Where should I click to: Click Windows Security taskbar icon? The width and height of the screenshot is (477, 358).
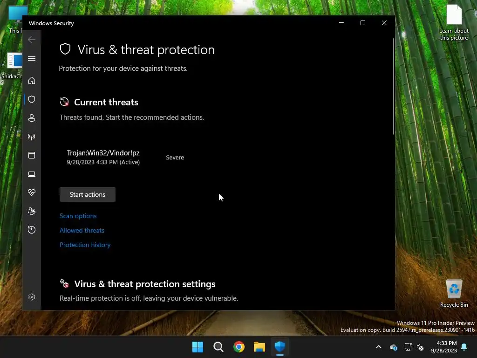(280, 347)
